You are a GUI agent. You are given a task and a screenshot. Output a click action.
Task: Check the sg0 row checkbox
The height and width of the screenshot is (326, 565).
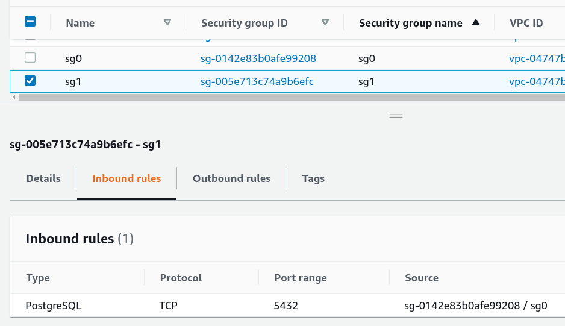(x=30, y=58)
